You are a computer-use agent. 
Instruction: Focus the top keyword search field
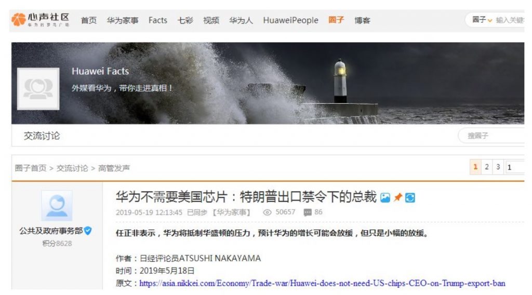[510, 20]
